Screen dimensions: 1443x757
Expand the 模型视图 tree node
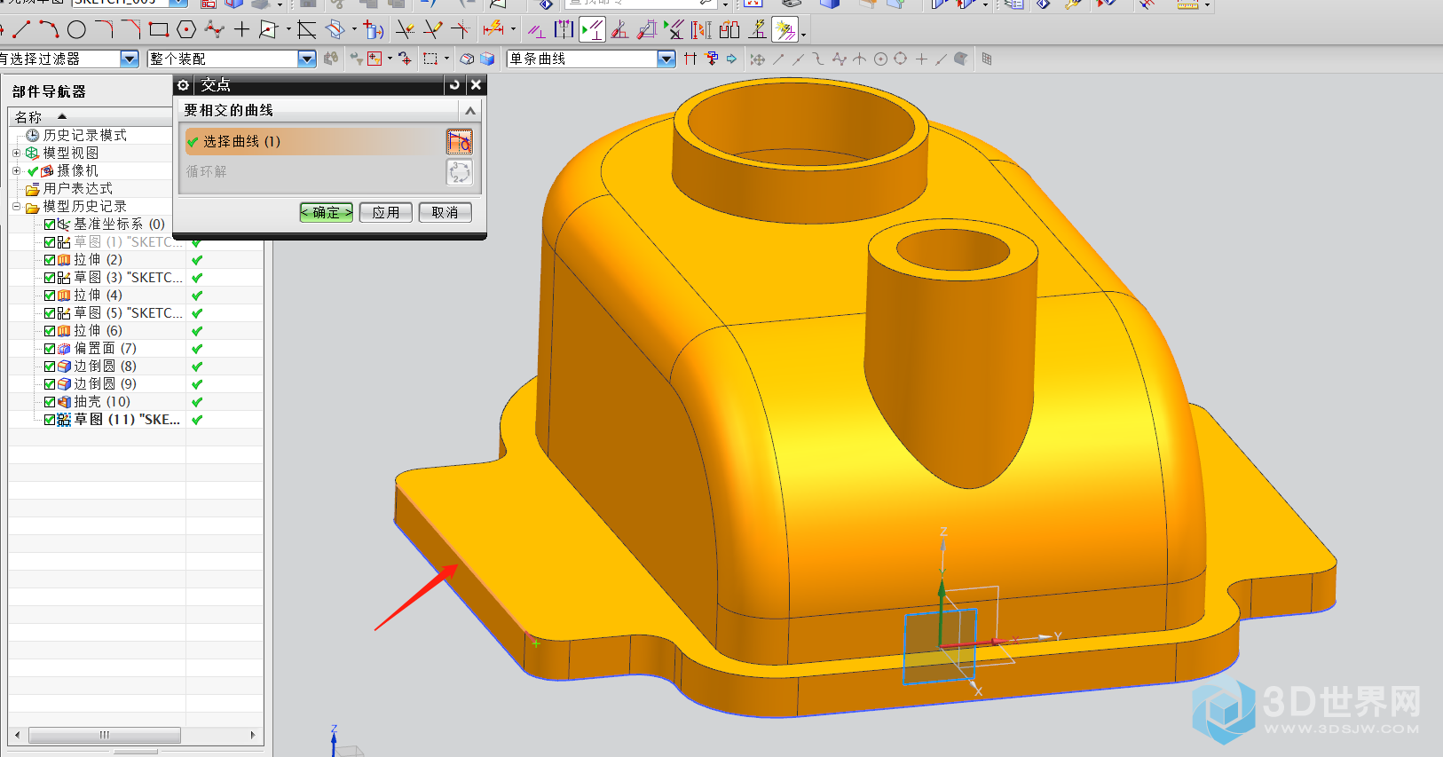[x=16, y=153]
